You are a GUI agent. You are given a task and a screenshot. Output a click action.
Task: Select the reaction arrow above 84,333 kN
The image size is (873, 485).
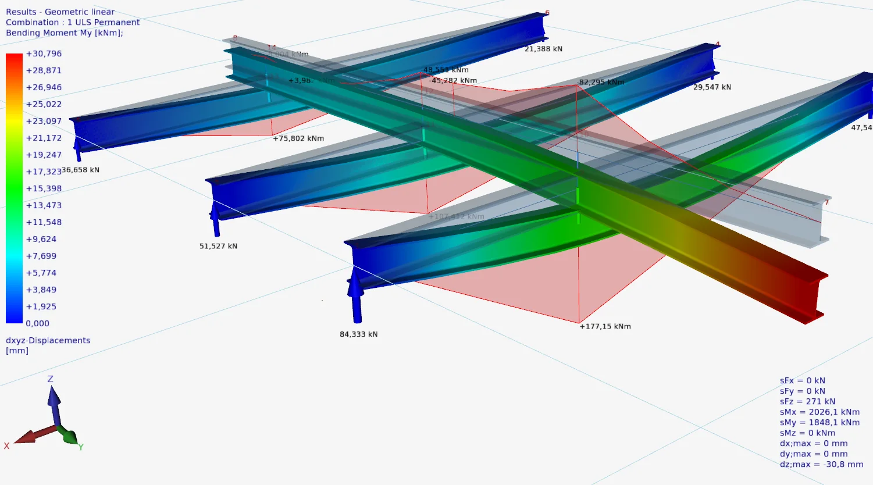coord(356,294)
